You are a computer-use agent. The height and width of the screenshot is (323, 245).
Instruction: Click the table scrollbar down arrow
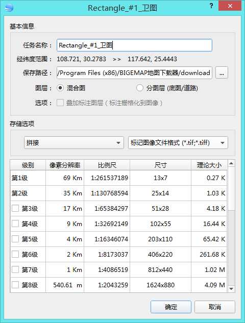231,289
